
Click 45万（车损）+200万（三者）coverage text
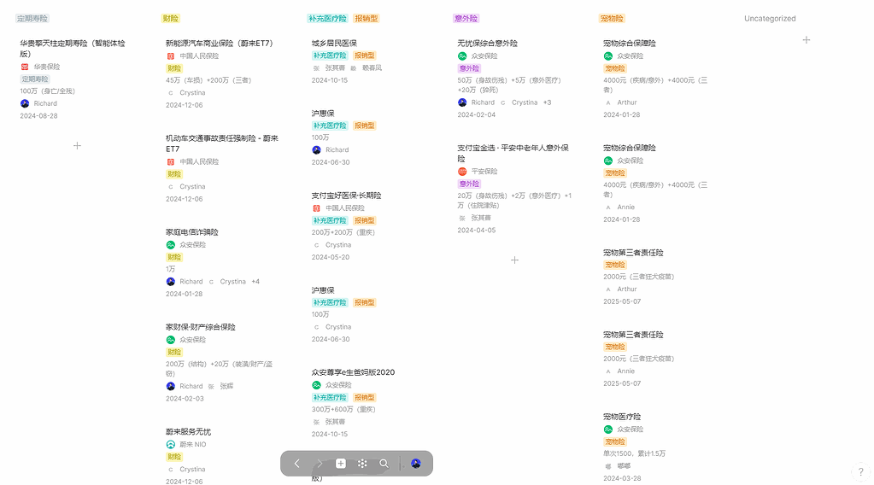[208, 80]
